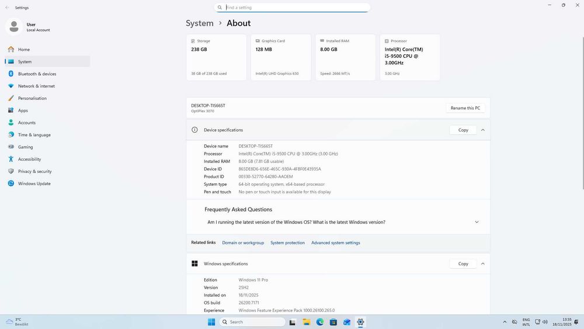This screenshot has height=329, width=584.
Task: Open Accessibility settings
Action: tap(47, 159)
